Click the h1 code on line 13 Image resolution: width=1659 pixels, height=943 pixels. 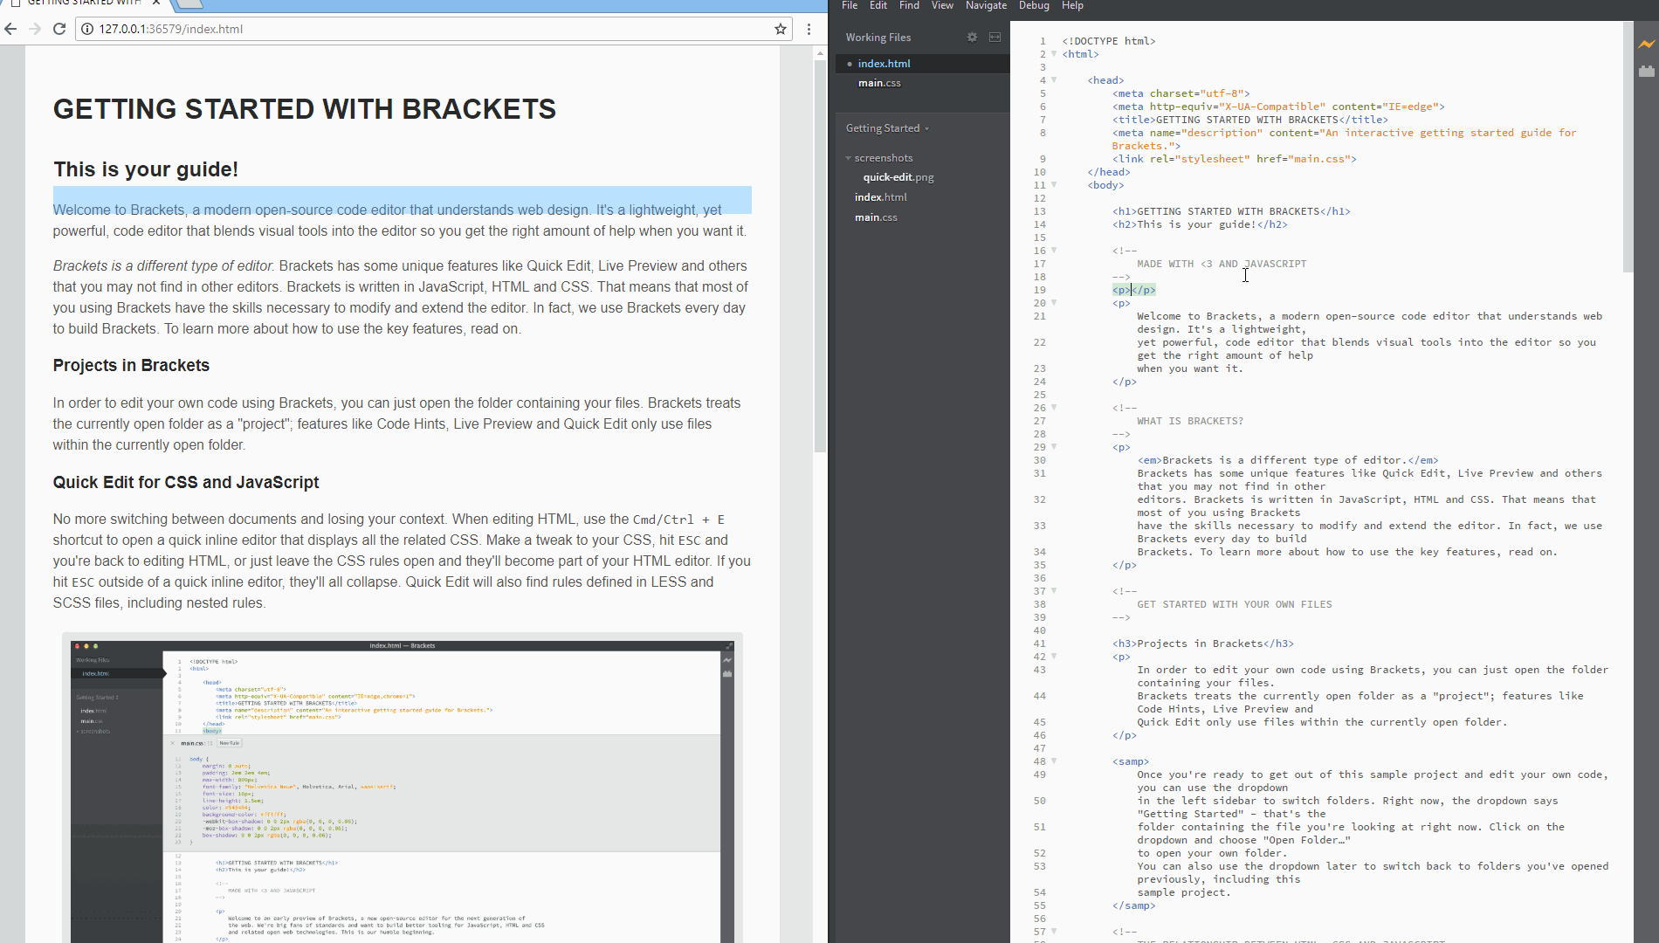1231,211
